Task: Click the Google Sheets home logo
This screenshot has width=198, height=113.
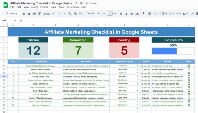Action: [x=6, y=5]
